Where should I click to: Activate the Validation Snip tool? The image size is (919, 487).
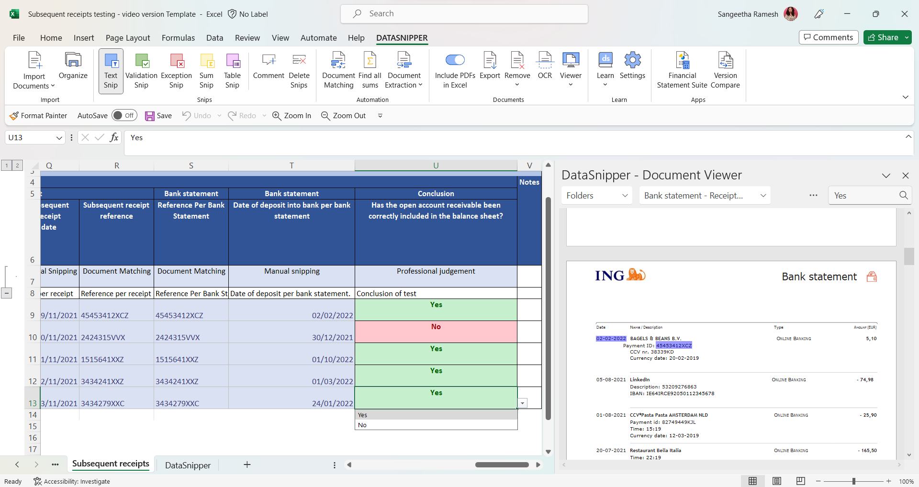(141, 71)
